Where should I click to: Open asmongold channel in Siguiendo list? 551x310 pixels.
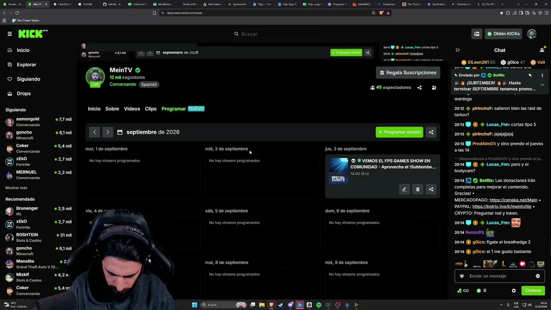click(x=38, y=122)
